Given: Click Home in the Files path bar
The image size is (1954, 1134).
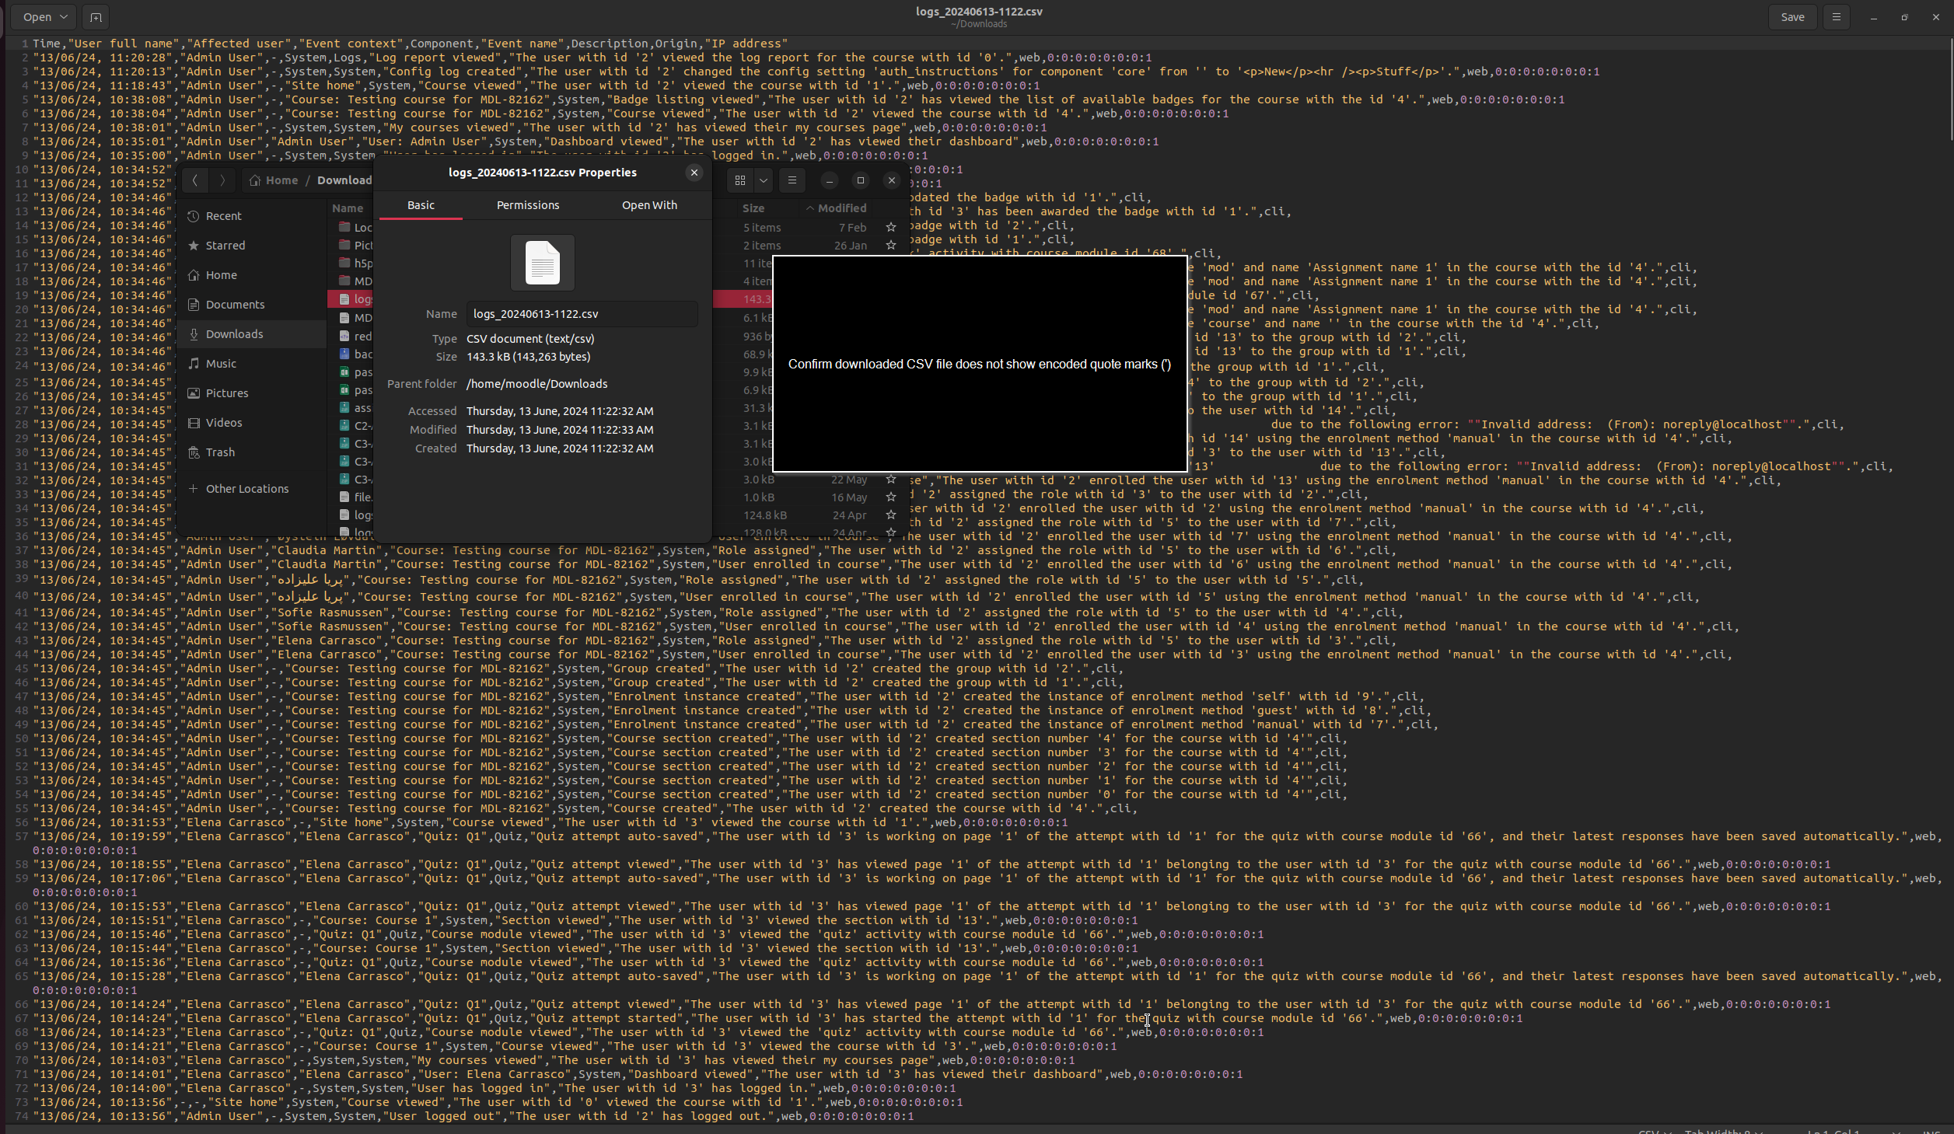Looking at the screenshot, I should (274, 180).
